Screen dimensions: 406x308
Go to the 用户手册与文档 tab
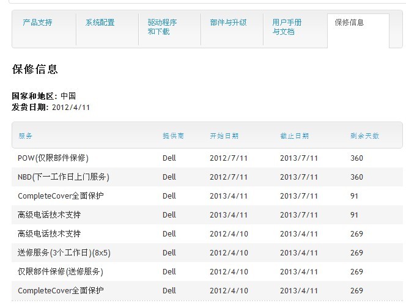pyautogui.click(x=287, y=27)
